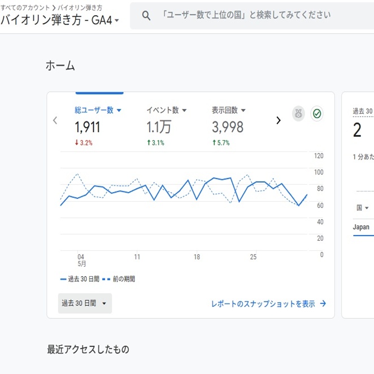Click arrow icon beside レポートのスナップショットを表示
This screenshot has height=374, width=374.
point(323,303)
